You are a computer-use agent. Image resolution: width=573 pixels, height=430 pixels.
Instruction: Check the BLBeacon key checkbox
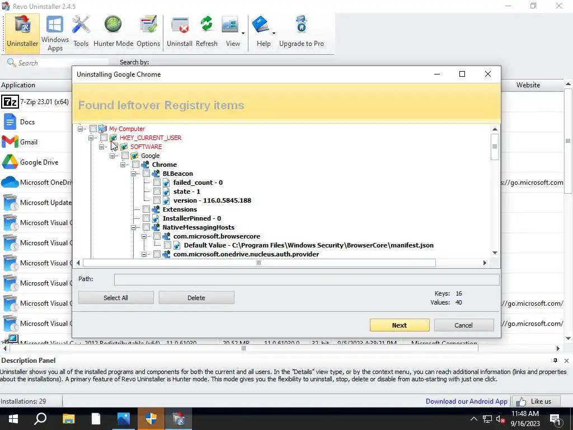[146, 174]
